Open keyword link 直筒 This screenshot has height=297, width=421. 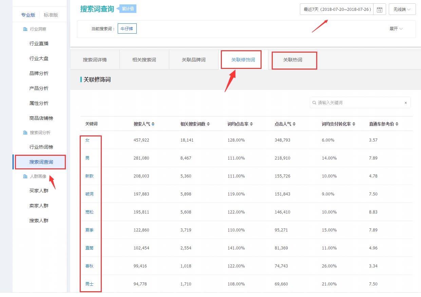pyautogui.click(x=89, y=248)
